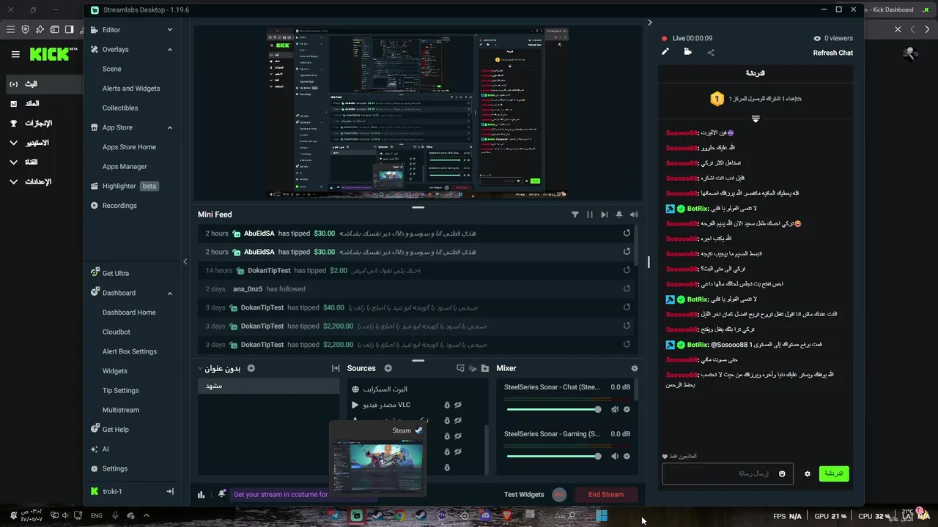Toggle Mini Feed bell notifications
938x527 pixels.
pos(619,214)
